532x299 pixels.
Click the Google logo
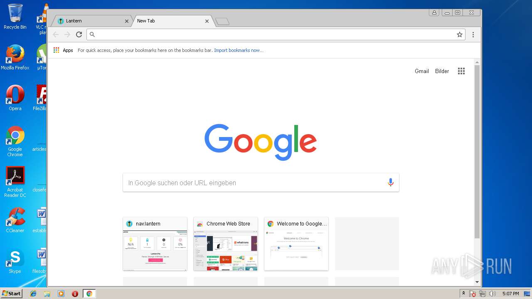pos(261,142)
